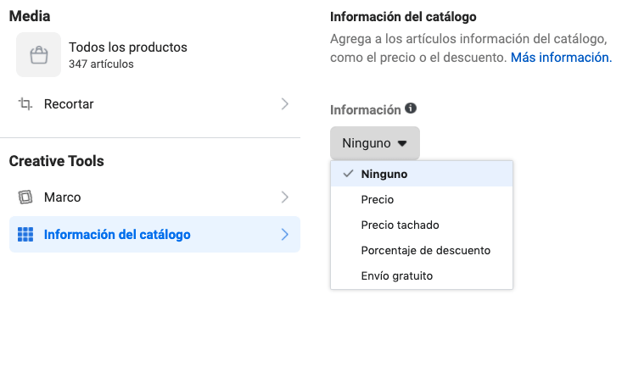Viewport: 633px width, 367px height.
Task: Click the Todos los productos label
Action: (128, 47)
